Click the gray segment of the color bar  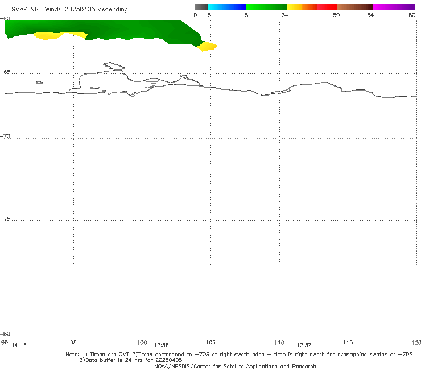coord(201,7)
